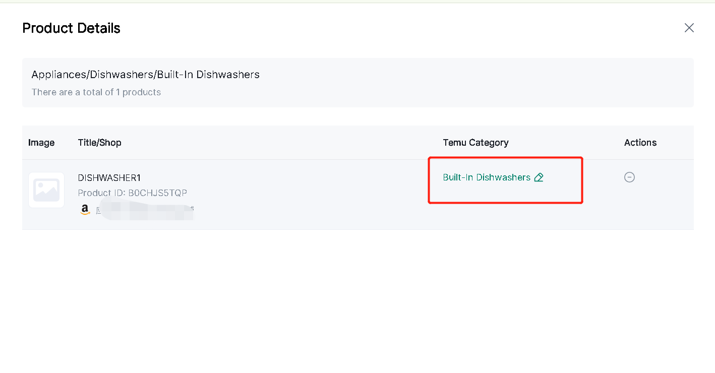Screen dimensions: 715x373
Task: Click the 'Appliances' segment of the category path
Action: pos(59,75)
